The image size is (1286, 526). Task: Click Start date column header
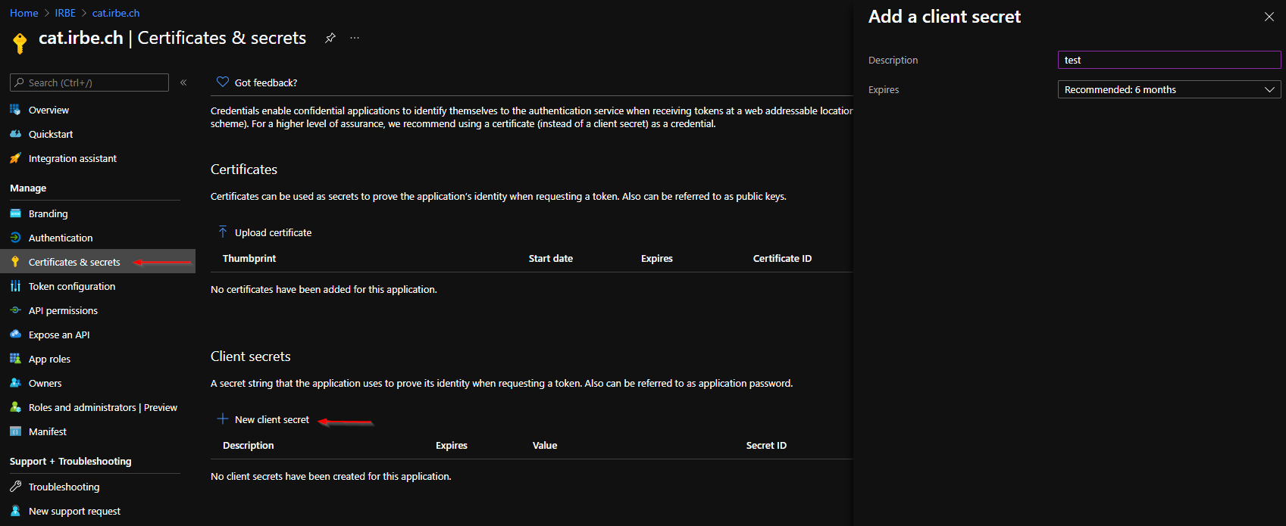(551, 258)
